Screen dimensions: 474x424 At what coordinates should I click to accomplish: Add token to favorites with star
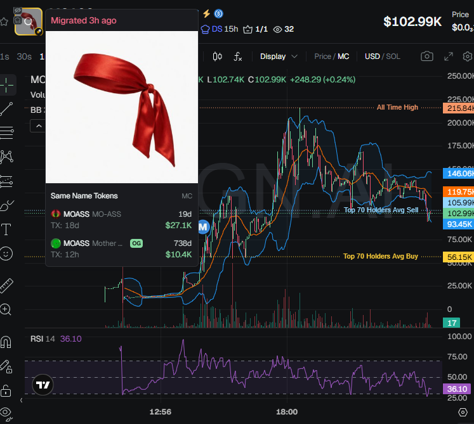coord(4,22)
